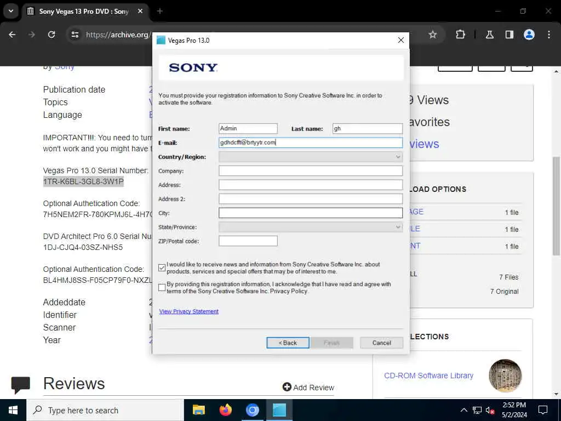Open the Windows Start menu

(13, 410)
